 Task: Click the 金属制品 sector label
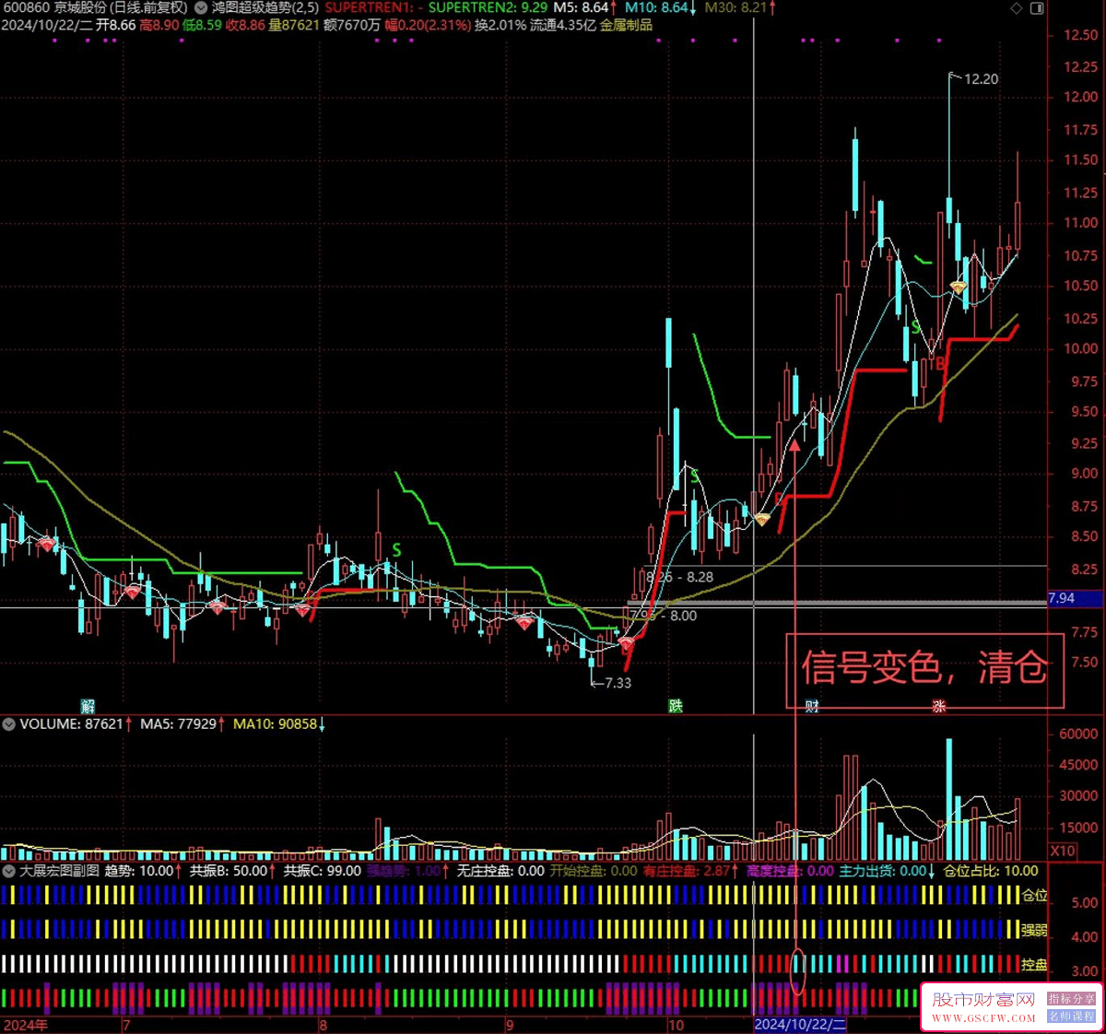626,25
